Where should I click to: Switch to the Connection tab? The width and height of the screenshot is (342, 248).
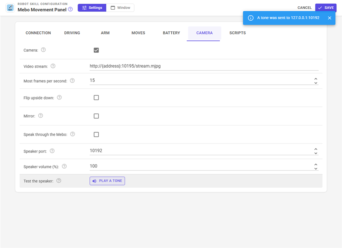[38, 33]
